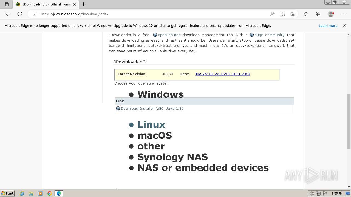Open File Explorer from the taskbar
The image size is (351, 197).
tap(31, 193)
